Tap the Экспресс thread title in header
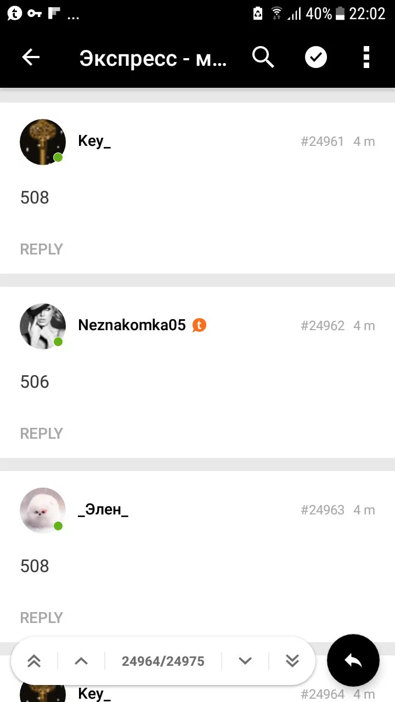Screen dimensions: 395x702 click(153, 58)
